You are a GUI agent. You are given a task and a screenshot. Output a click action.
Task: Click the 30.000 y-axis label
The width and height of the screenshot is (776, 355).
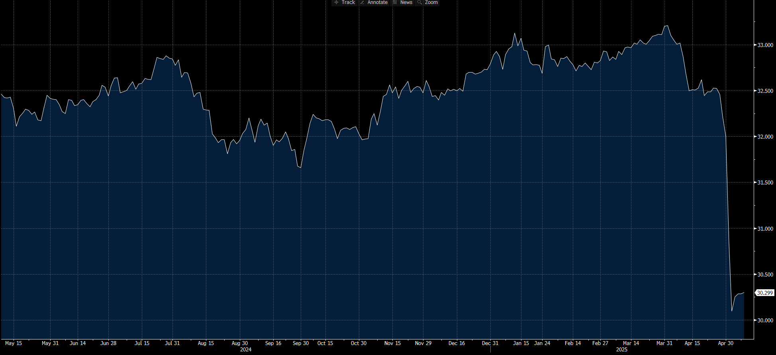[765, 320]
